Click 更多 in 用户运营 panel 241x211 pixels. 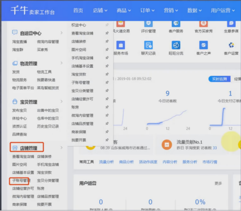pos(218,183)
